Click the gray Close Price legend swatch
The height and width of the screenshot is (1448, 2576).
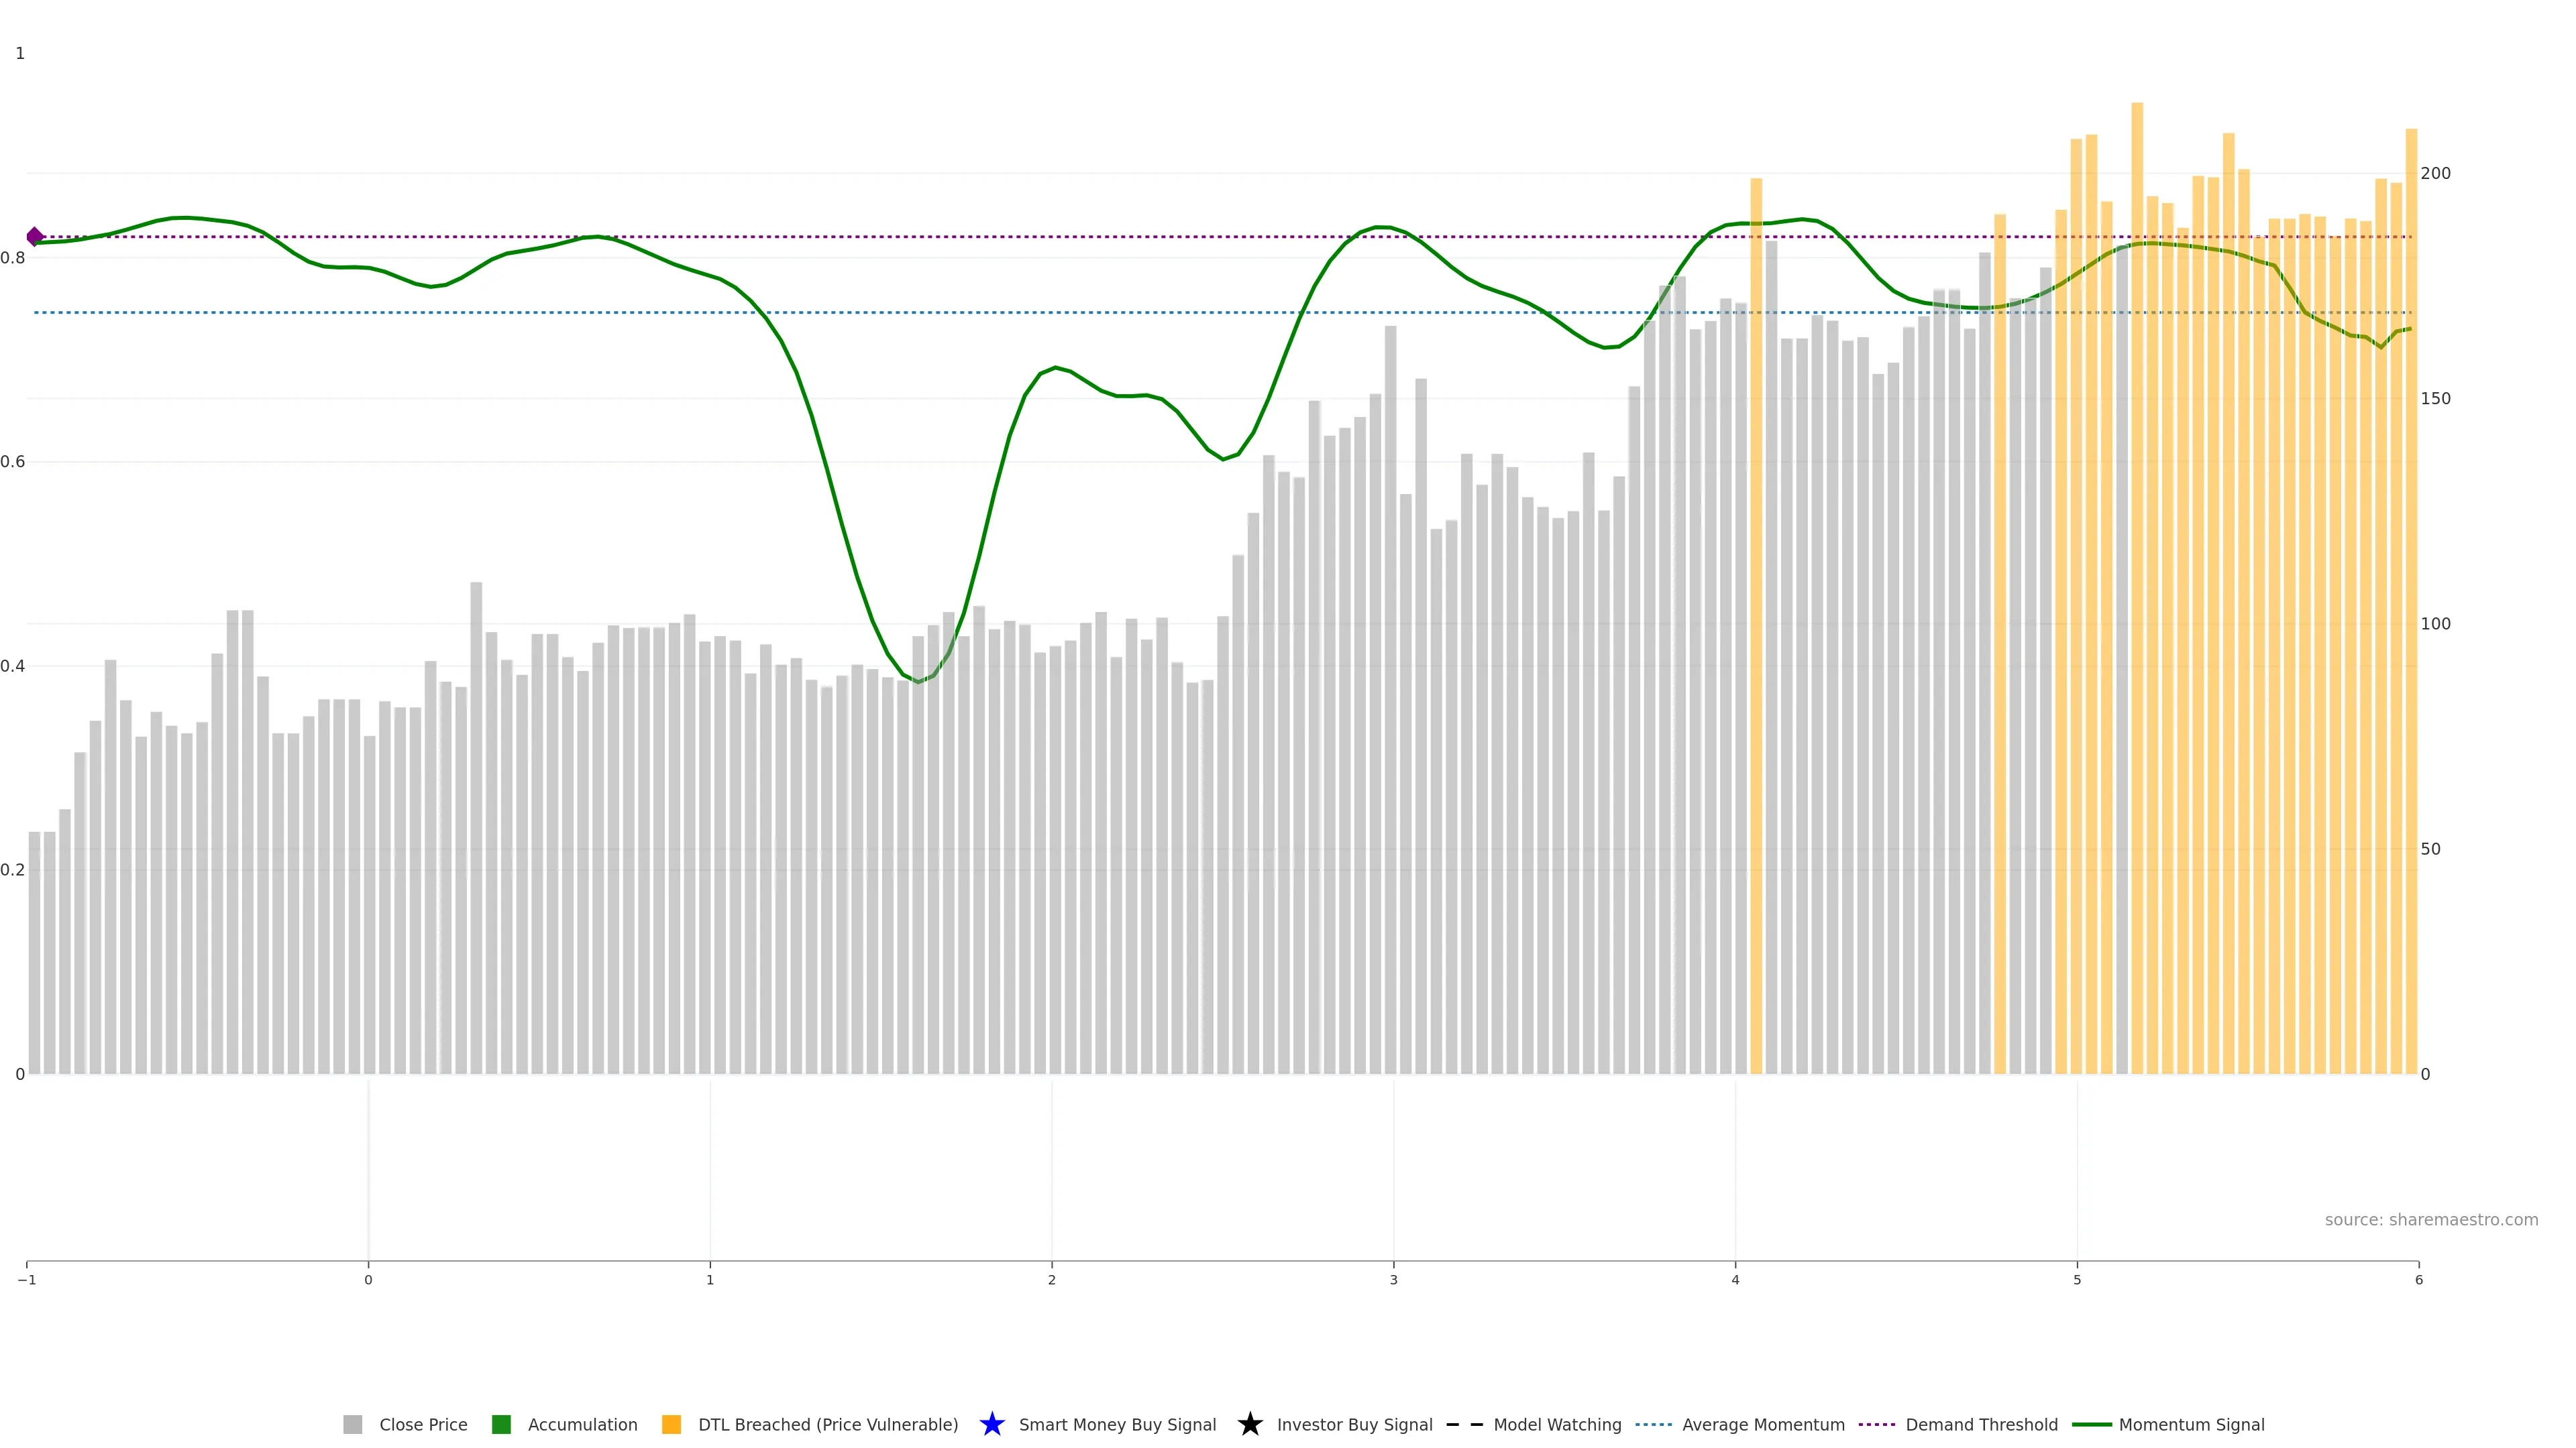[x=352, y=1424]
